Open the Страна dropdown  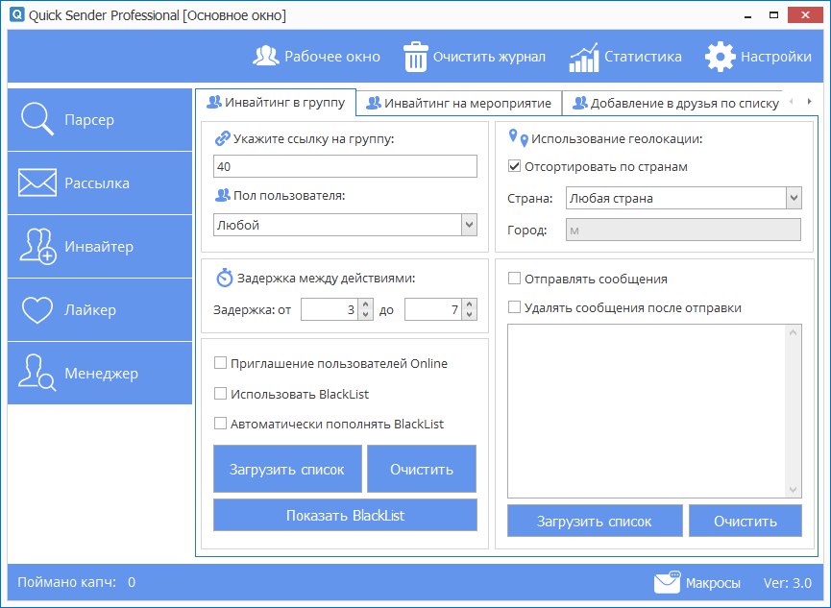794,198
